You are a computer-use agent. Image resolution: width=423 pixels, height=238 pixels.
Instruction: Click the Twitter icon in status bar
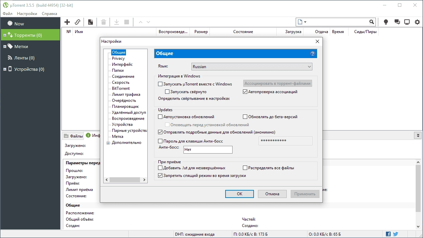[396, 234]
